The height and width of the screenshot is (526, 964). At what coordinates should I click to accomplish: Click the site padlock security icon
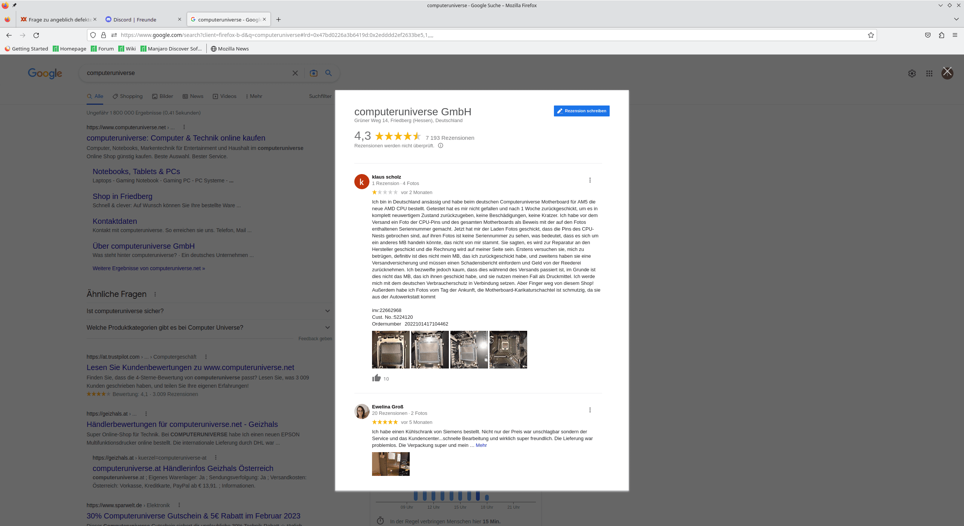click(104, 35)
